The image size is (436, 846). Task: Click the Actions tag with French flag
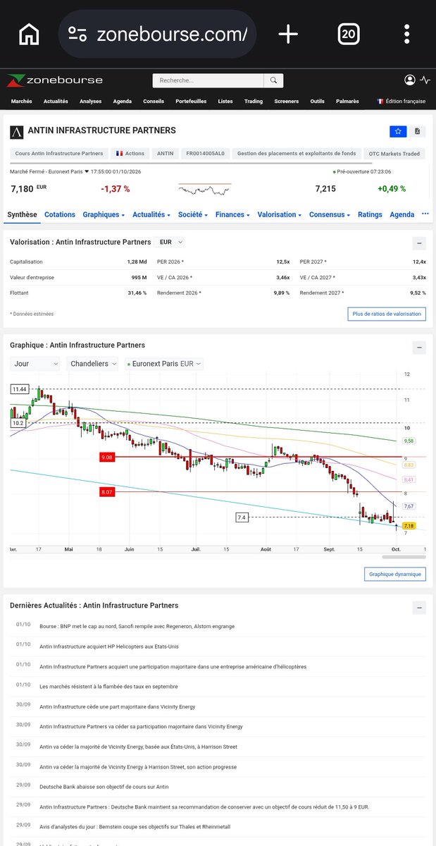pos(130,153)
